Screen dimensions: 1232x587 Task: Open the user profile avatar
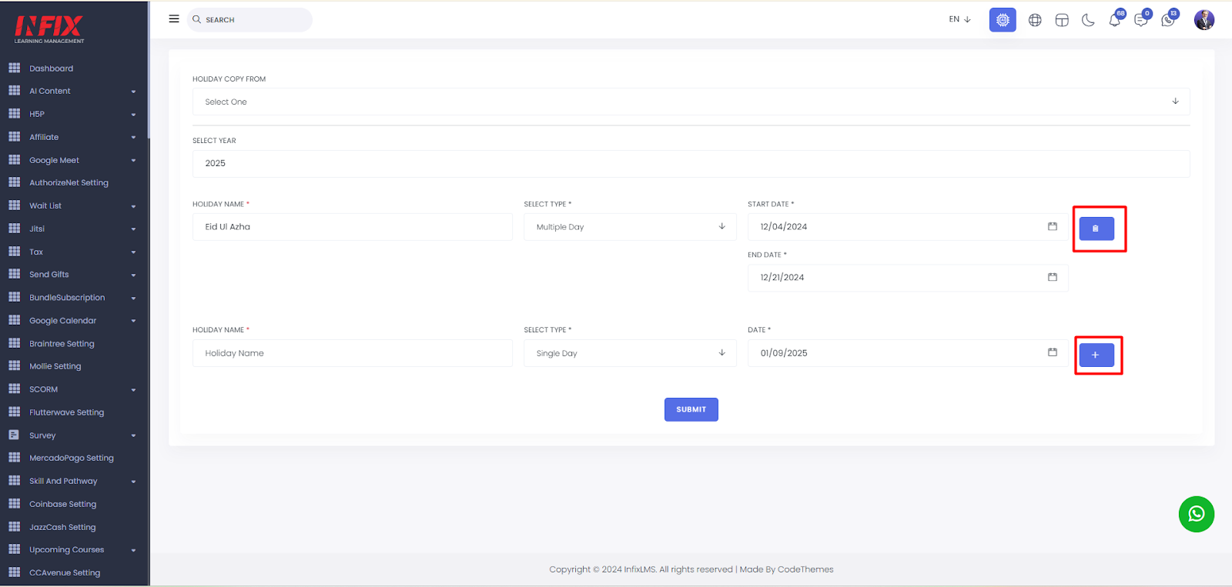coord(1204,20)
